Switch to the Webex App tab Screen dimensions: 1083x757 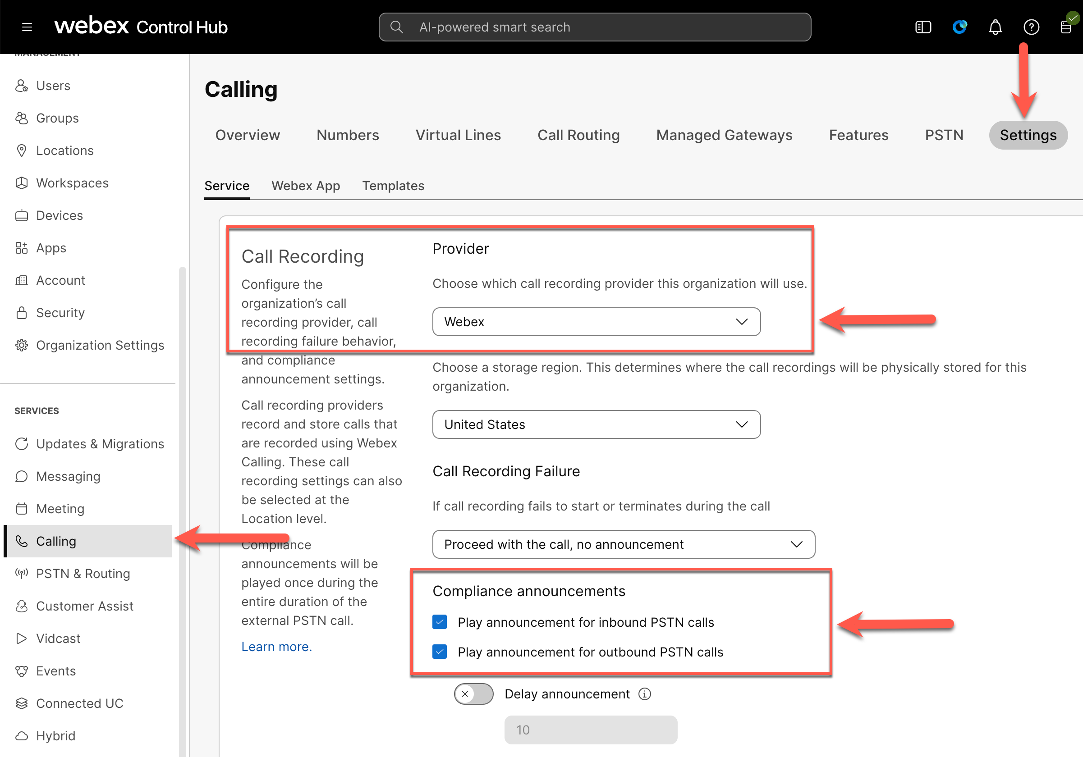306,186
